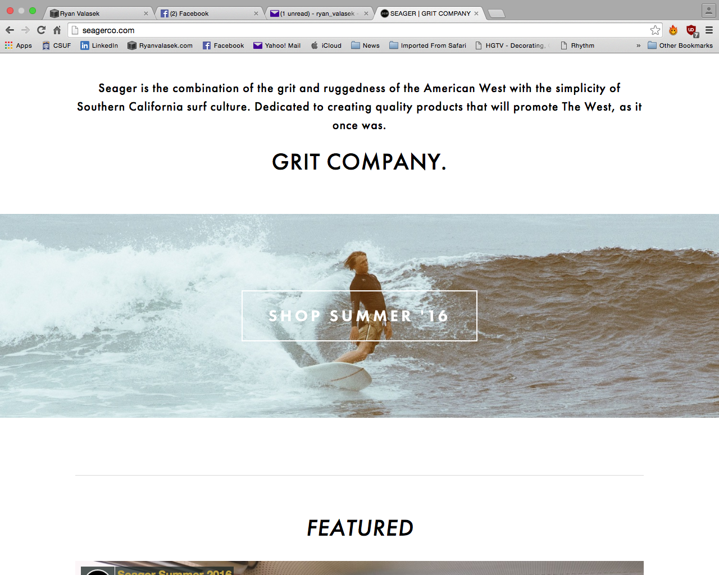Expand the Other Bookmarks folder

click(680, 45)
